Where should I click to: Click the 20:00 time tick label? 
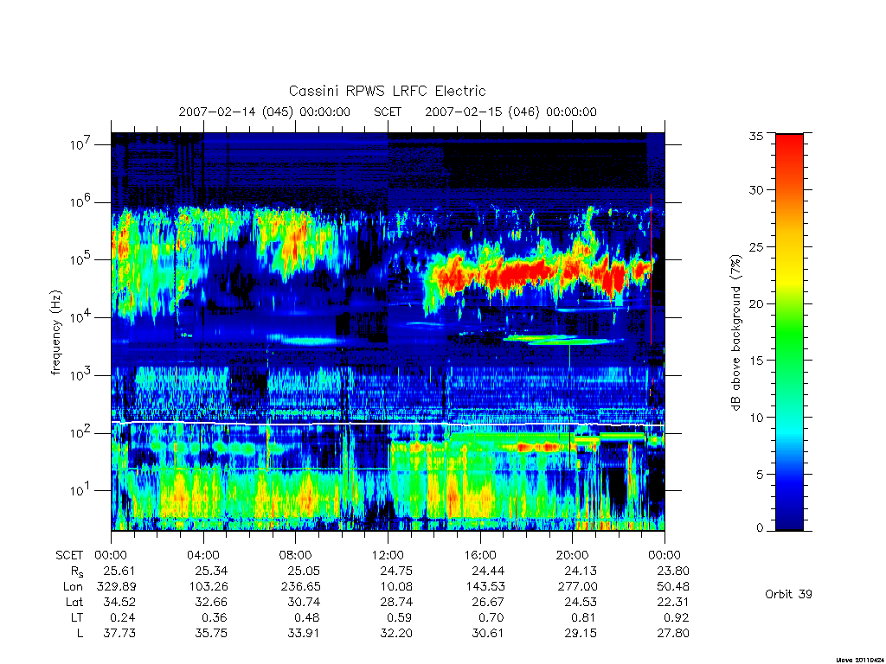[573, 556]
